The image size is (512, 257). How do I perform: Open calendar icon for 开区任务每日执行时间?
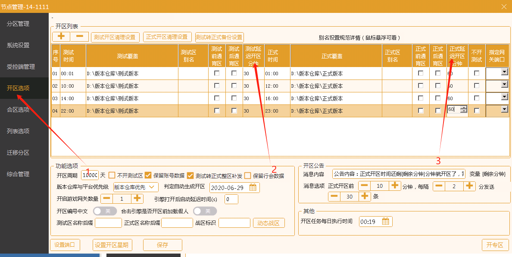(386, 221)
